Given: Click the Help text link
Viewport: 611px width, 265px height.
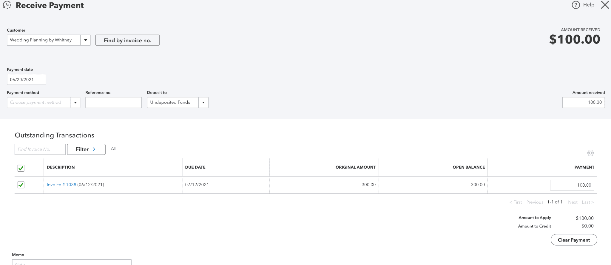Looking at the screenshot, I should coord(589,5).
